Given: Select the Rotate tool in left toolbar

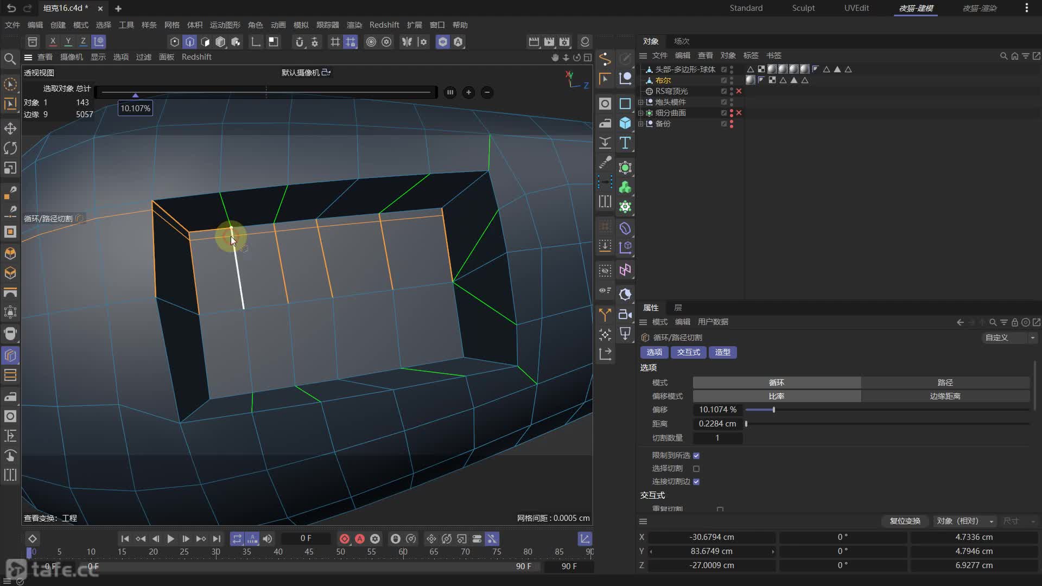Looking at the screenshot, I should click(10, 148).
